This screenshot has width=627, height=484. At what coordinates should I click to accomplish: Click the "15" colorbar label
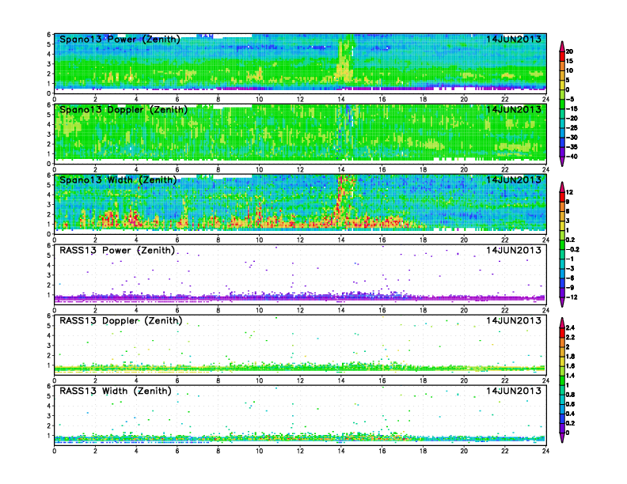click(x=569, y=61)
